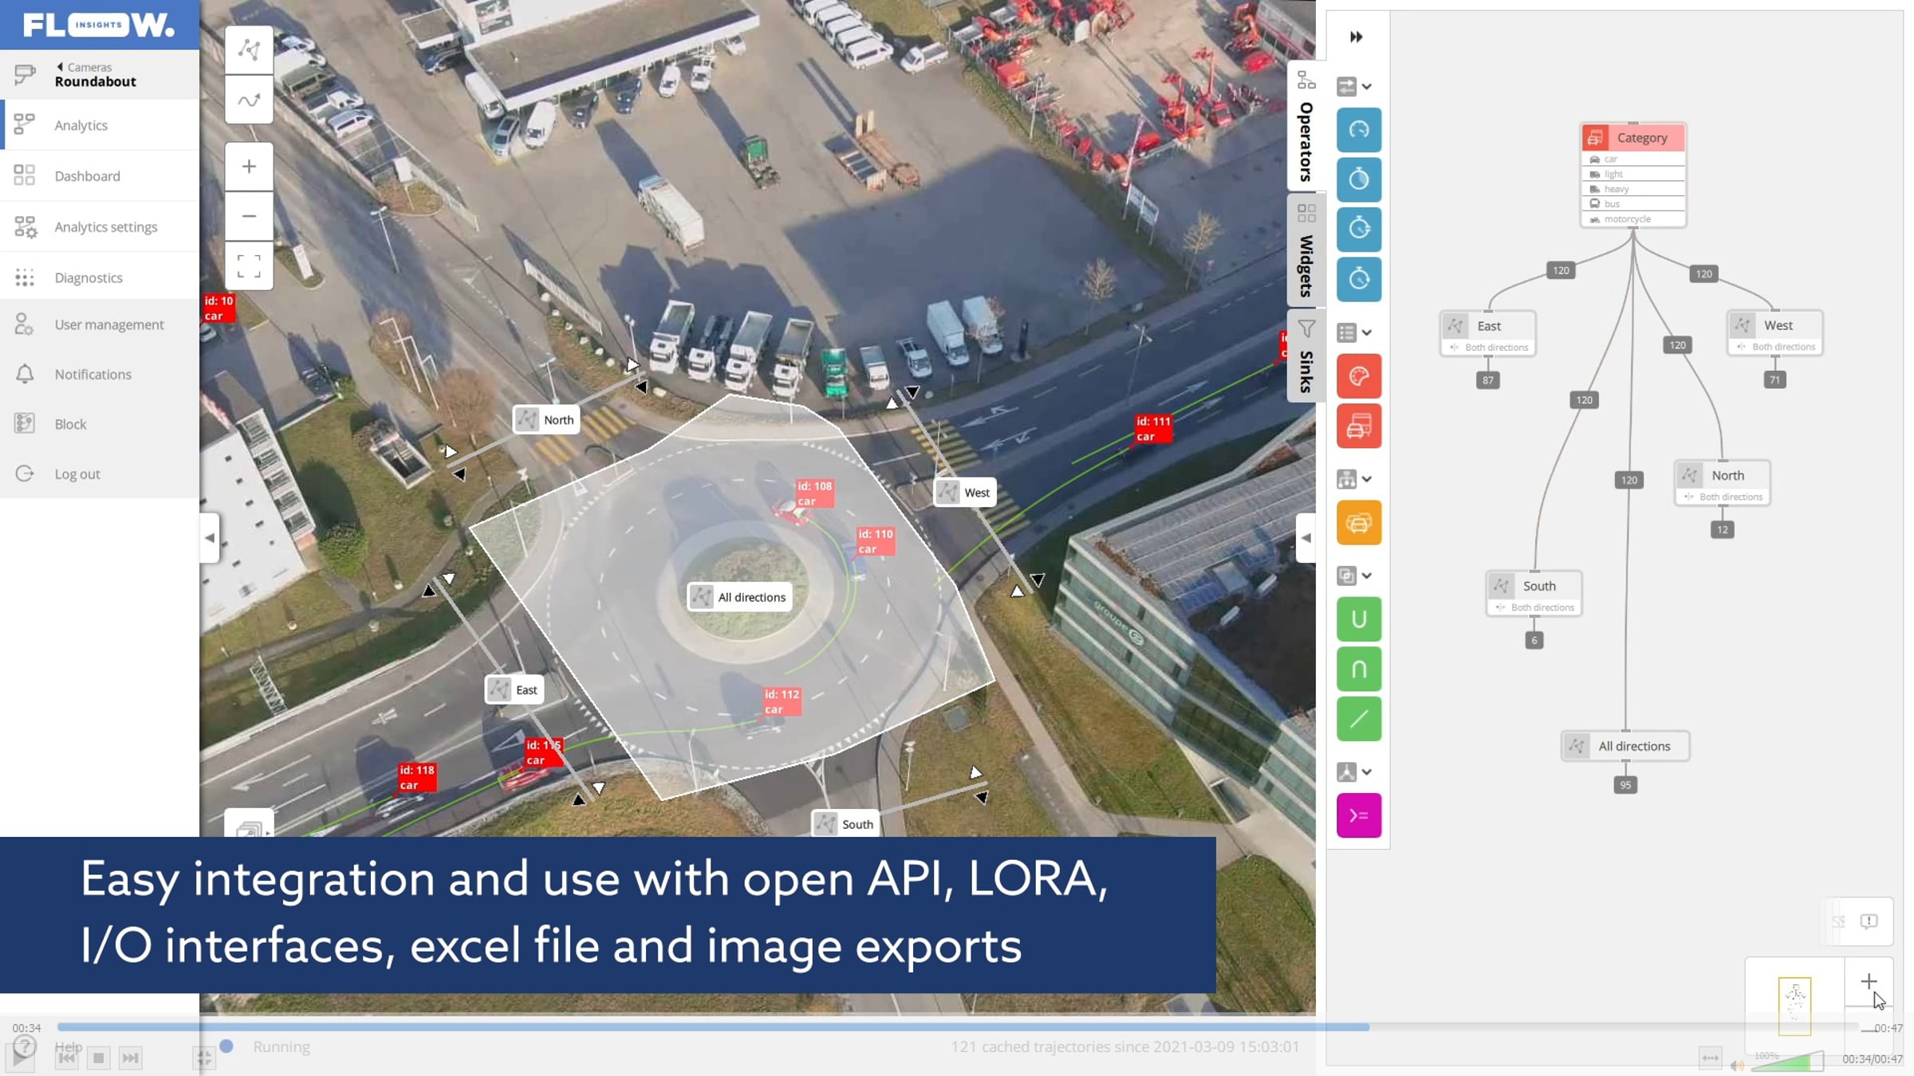Open the Sinks tab
Viewport: 1914px width, 1076px height.
(1306, 359)
